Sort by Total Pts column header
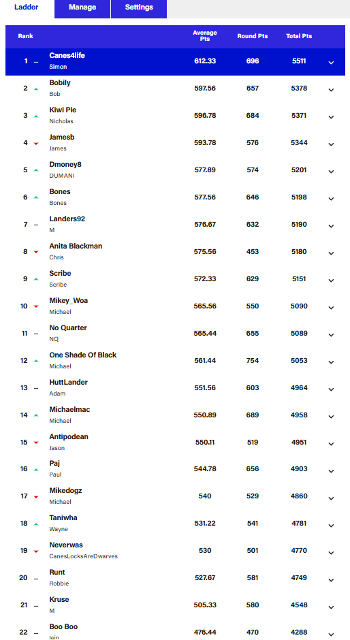Screen dimensions: 350x640 [x=299, y=36]
